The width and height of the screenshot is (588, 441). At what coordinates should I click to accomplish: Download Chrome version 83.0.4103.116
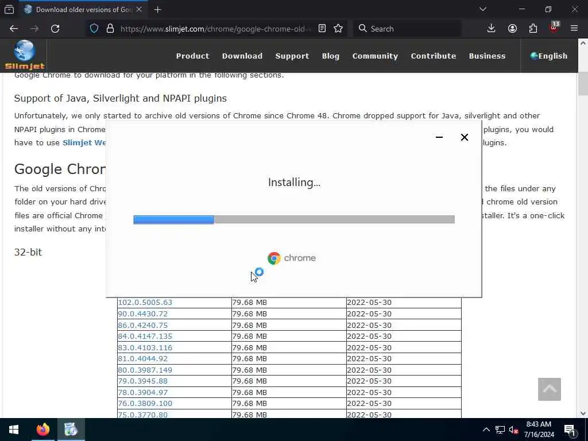pyautogui.click(x=145, y=347)
